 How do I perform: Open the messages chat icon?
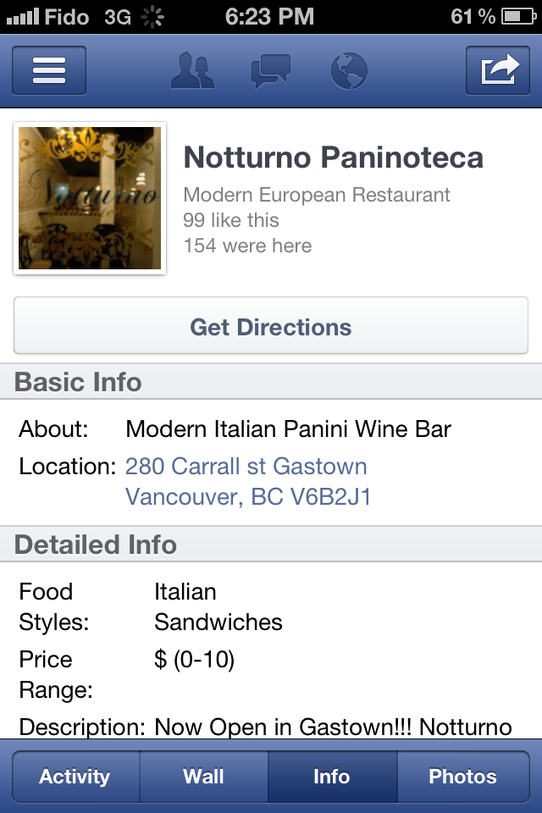click(x=271, y=70)
